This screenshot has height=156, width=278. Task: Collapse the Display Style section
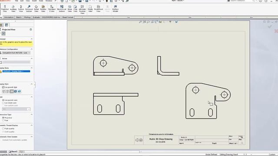tap(32, 84)
